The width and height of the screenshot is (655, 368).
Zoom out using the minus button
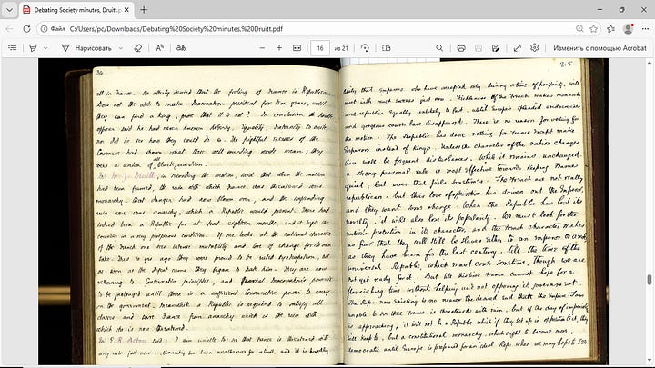tap(262, 48)
